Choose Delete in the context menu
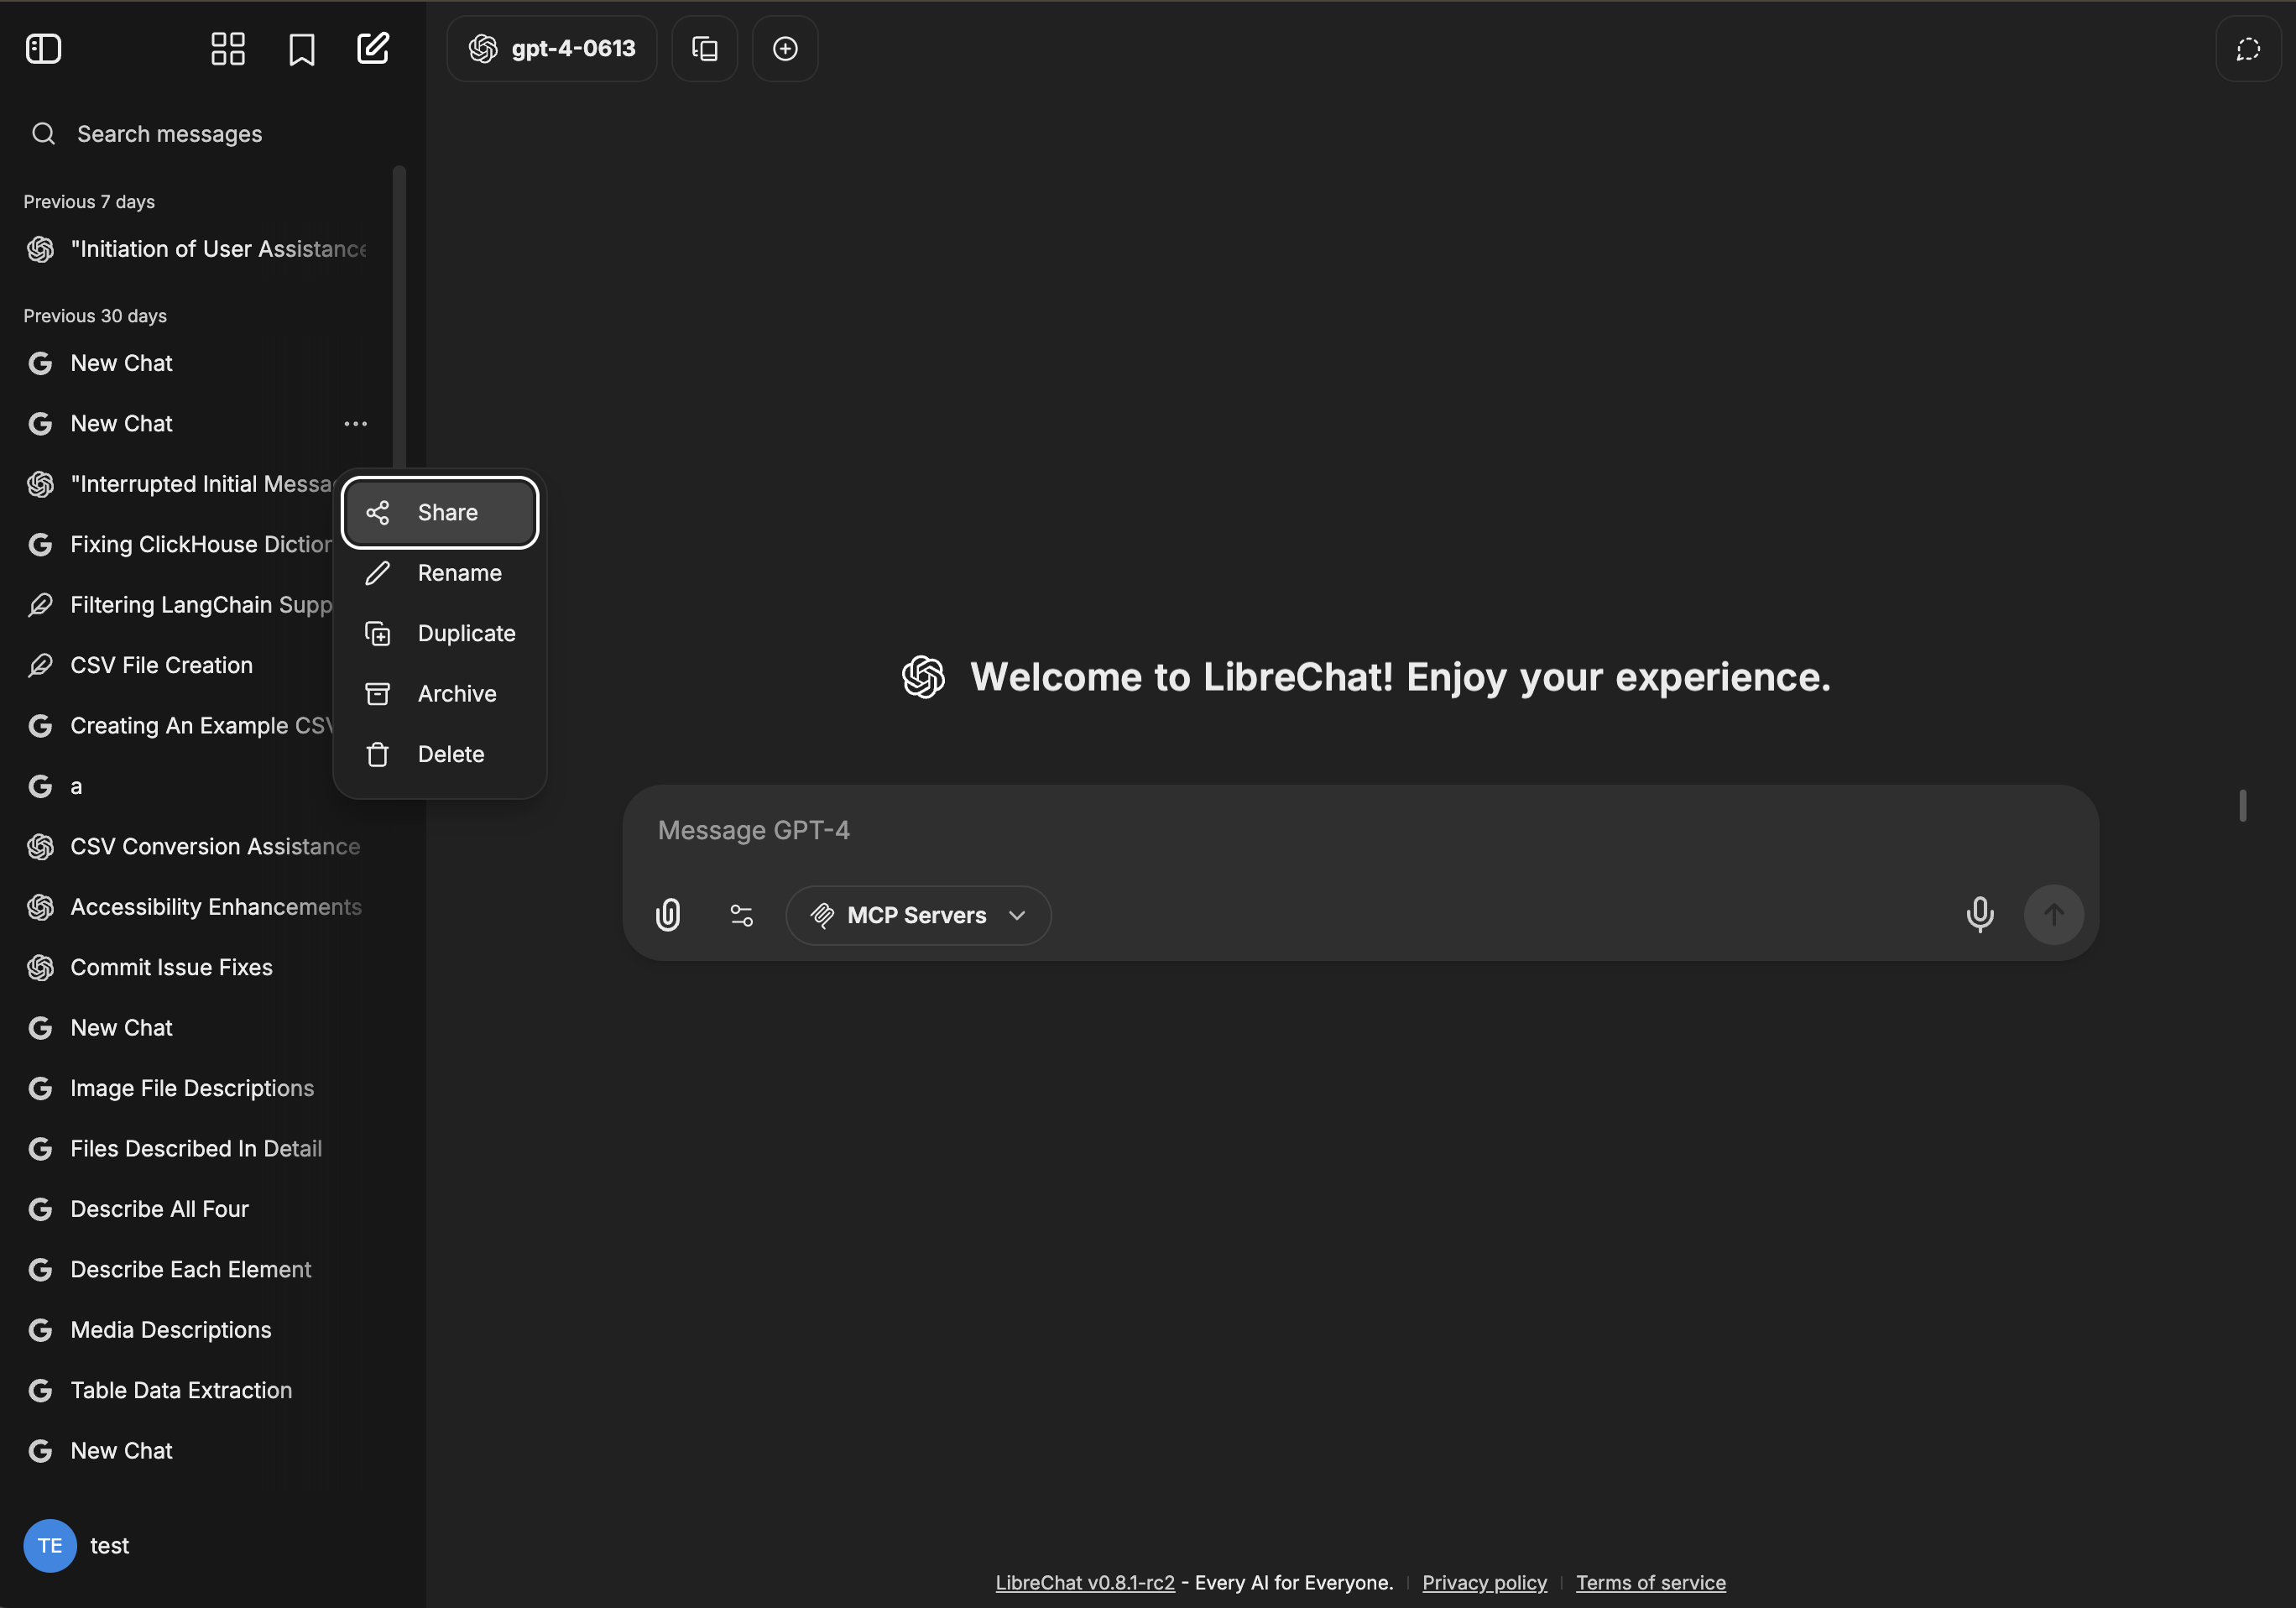This screenshot has width=2296, height=1608. pos(440,754)
